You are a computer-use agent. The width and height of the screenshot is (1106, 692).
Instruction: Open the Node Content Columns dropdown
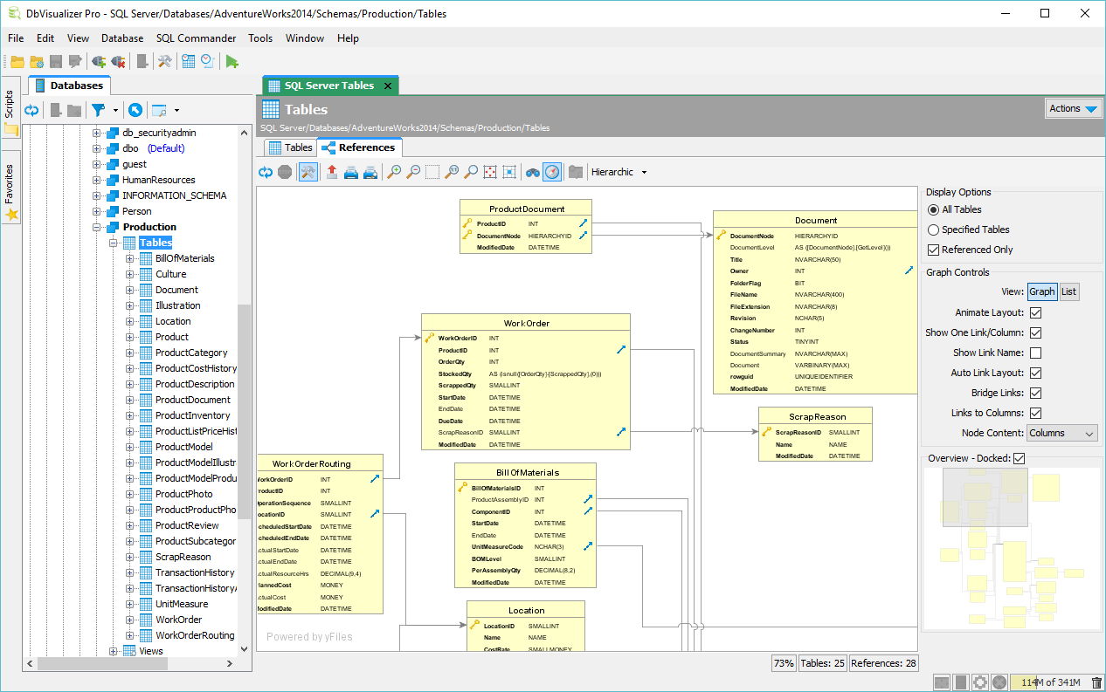coord(1061,433)
